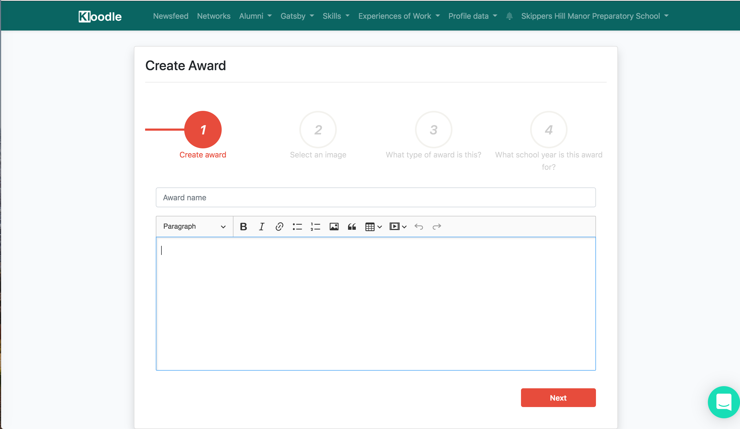Screen dimensions: 740x429
Task: Expand the Alumni menu
Action: tap(255, 16)
